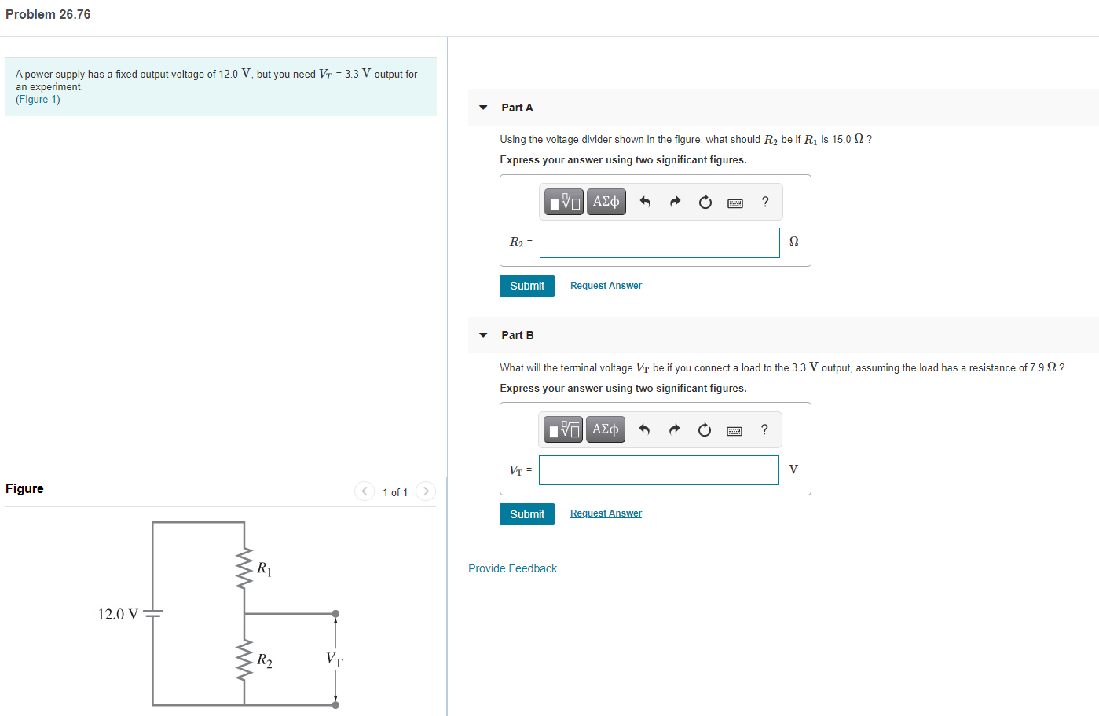Submit the Part B answer
This screenshot has width=1099, height=716.
(527, 514)
